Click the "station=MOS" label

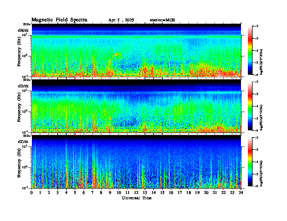162,20
